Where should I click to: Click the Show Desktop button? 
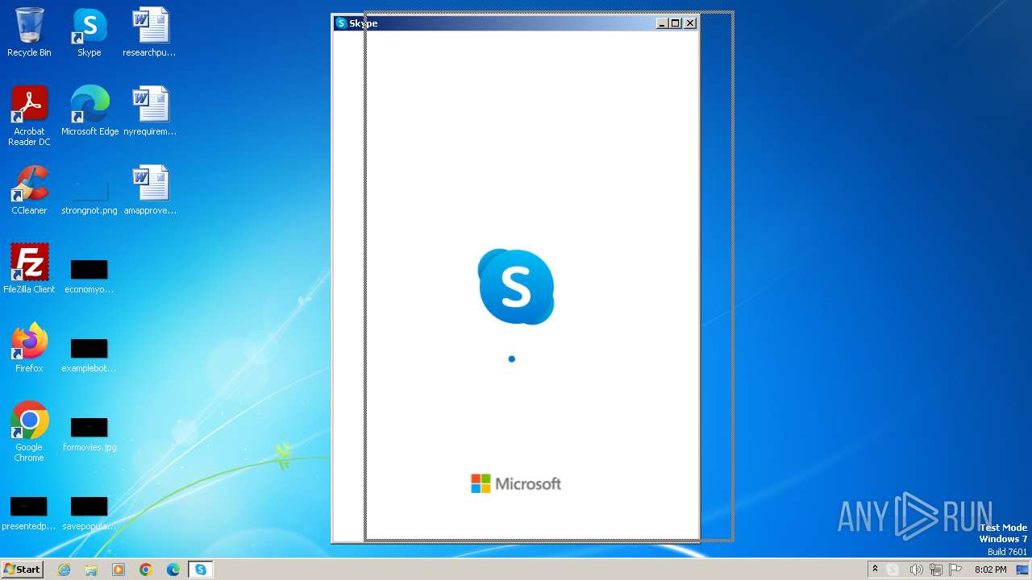[x=1022, y=570]
